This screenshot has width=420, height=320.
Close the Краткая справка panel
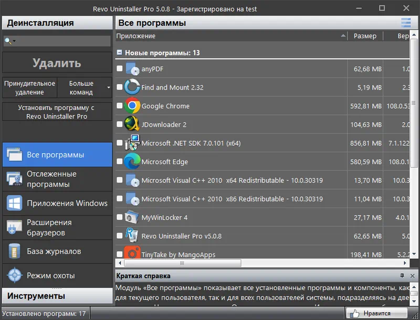tap(412, 275)
